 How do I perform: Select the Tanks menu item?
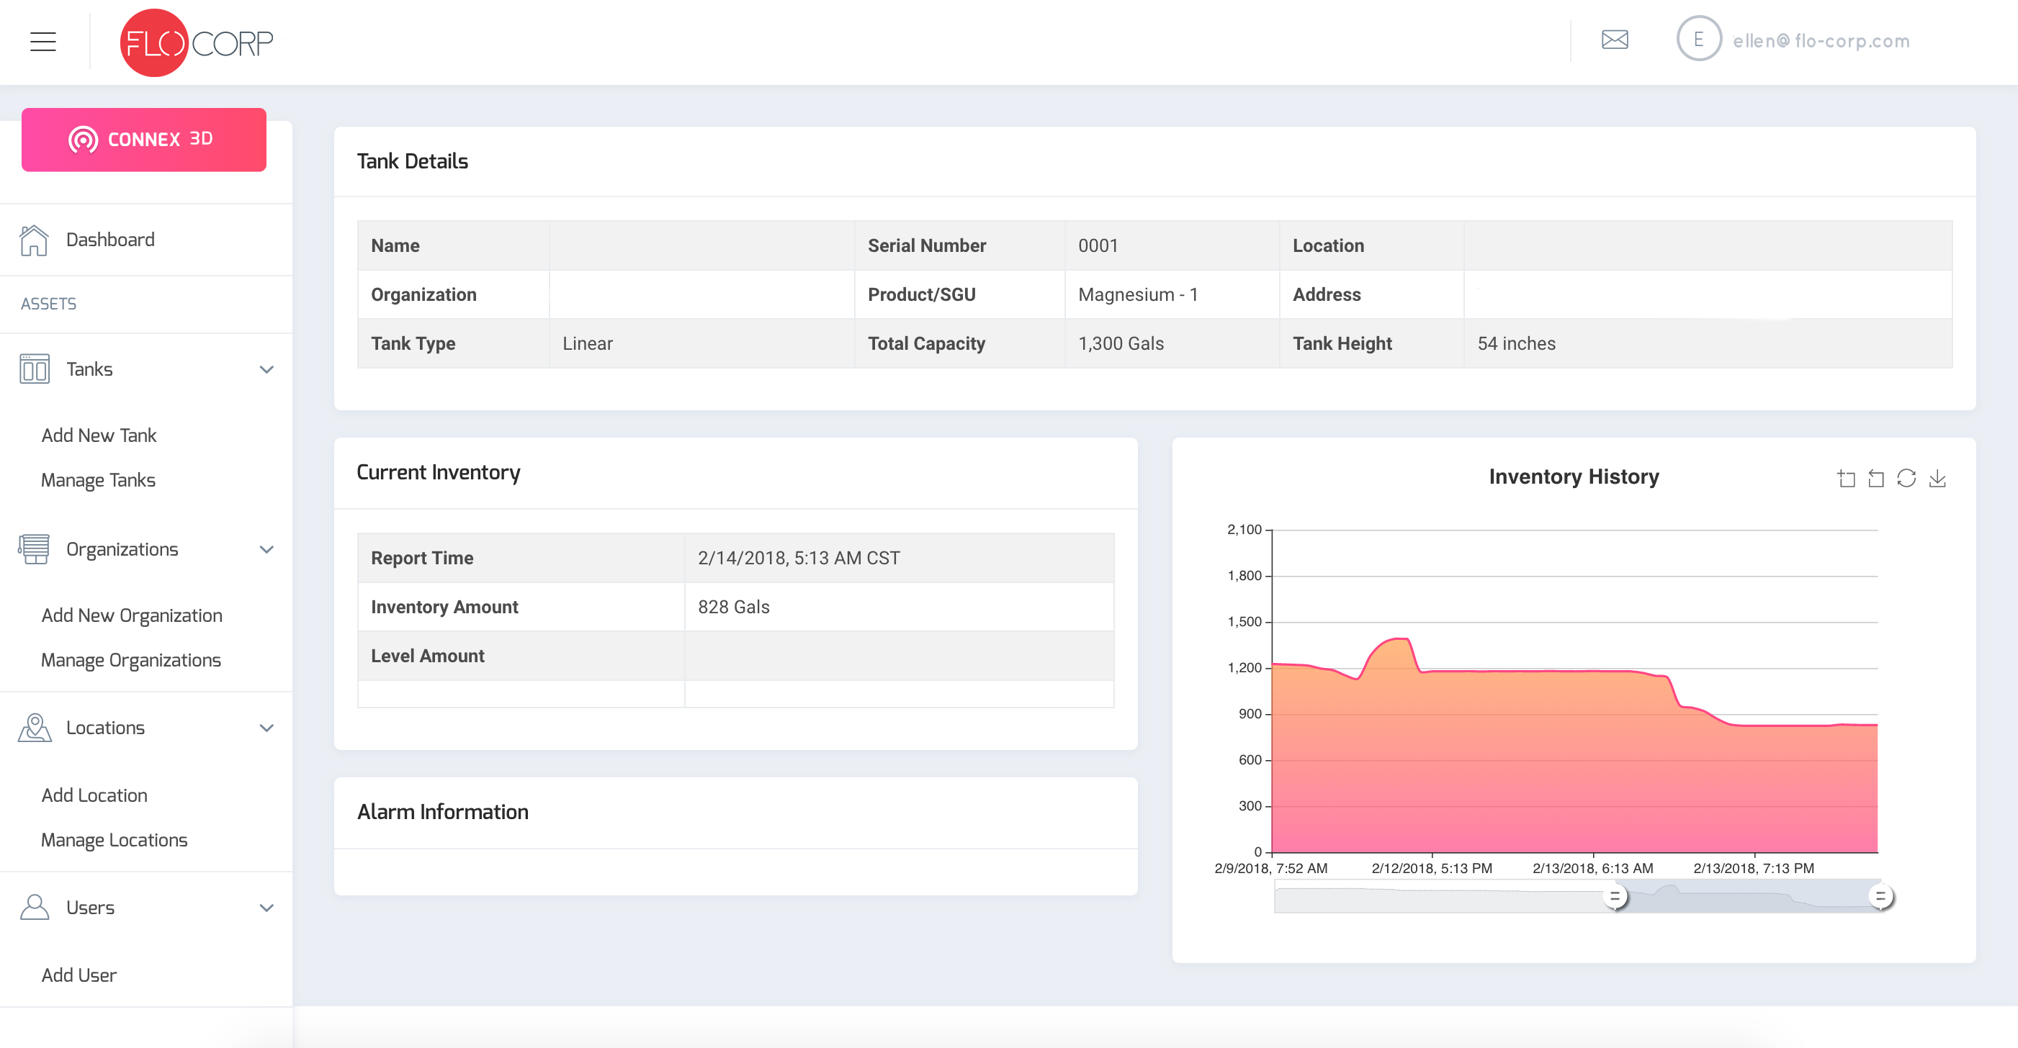pos(147,369)
